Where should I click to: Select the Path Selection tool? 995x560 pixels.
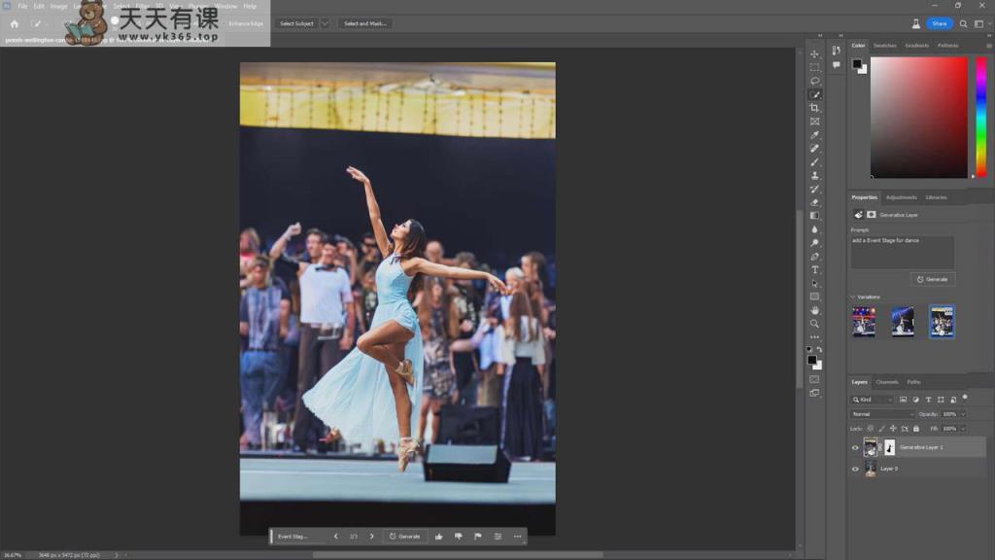[815, 284]
